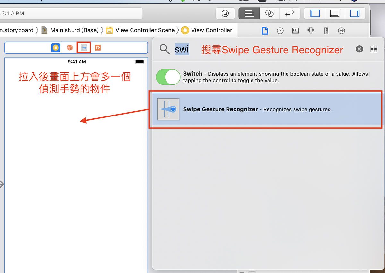Image resolution: width=385 pixels, height=273 pixels.
Task: Open the Size inspector
Action: coord(326,30)
